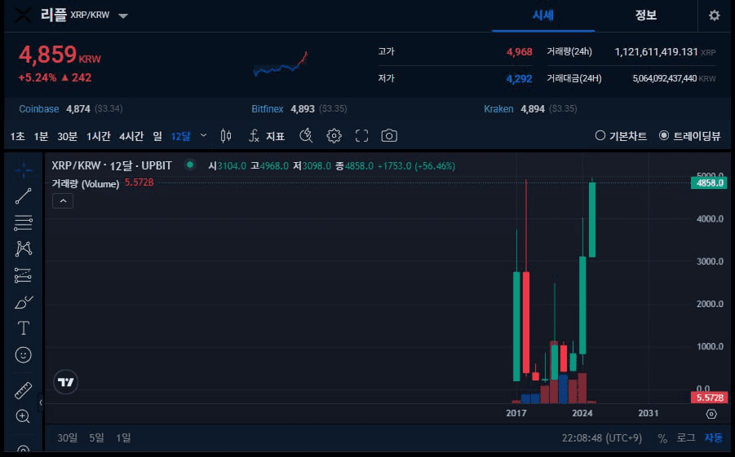Click the alert clock icon
The height and width of the screenshot is (457, 735).
pyautogui.click(x=306, y=136)
